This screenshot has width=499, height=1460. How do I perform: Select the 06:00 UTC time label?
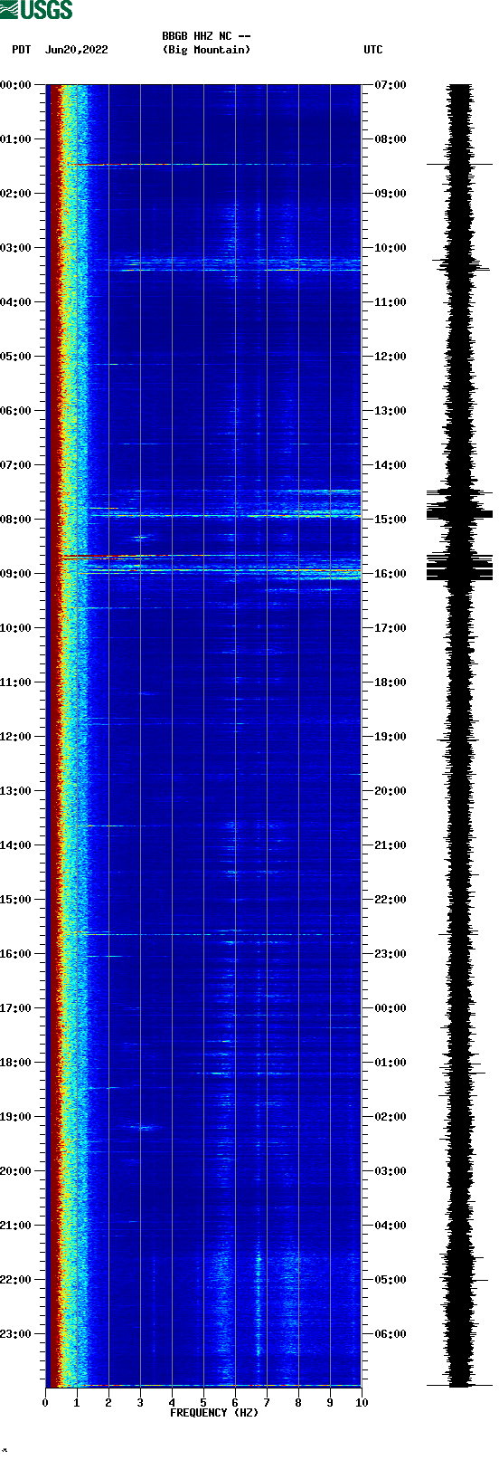click(x=391, y=1334)
